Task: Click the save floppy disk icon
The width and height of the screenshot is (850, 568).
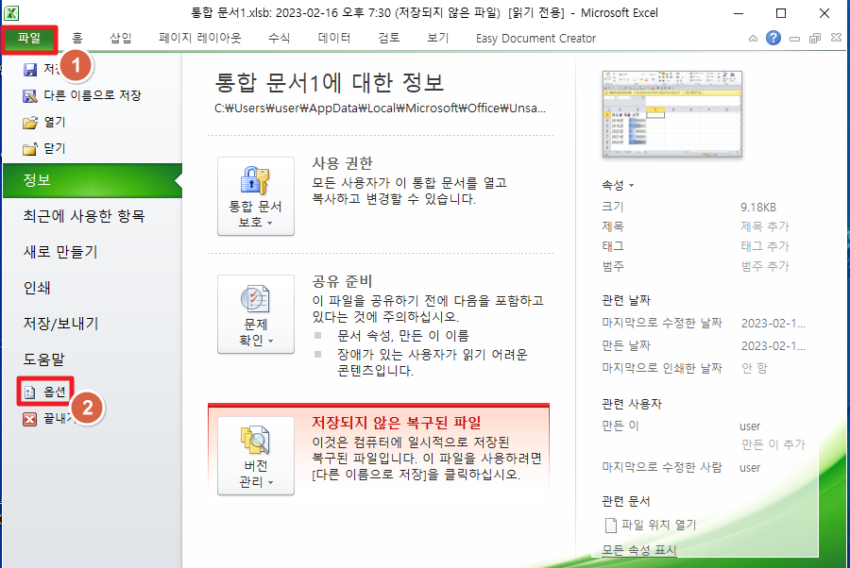Action: [30, 69]
